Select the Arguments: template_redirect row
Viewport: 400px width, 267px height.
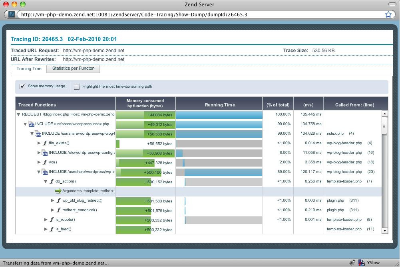point(199,191)
